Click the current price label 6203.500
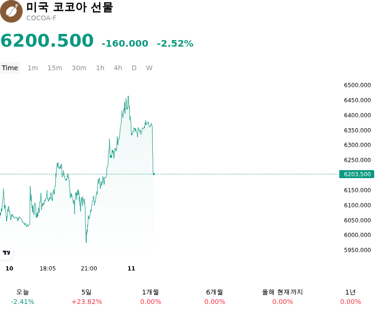 click(357, 174)
